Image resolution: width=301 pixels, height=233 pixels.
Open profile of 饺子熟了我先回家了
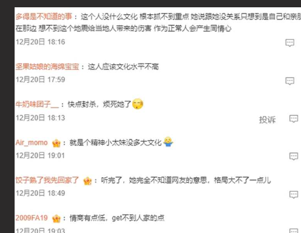click(47, 180)
